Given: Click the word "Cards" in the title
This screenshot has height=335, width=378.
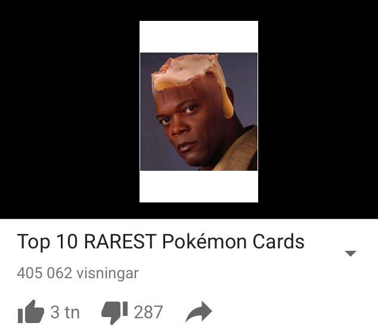Looking at the screenshot, I should click(278, 241).
